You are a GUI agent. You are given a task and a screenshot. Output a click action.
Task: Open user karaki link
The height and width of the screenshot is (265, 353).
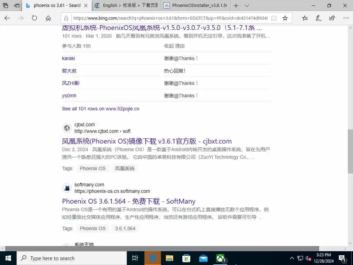click(x=69, y=58)
